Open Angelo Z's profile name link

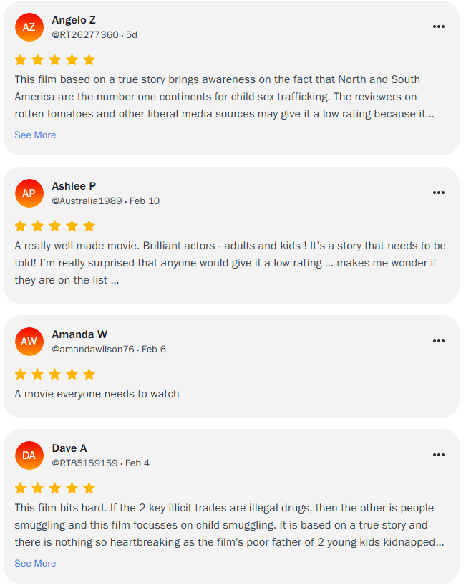coord(74,20)
